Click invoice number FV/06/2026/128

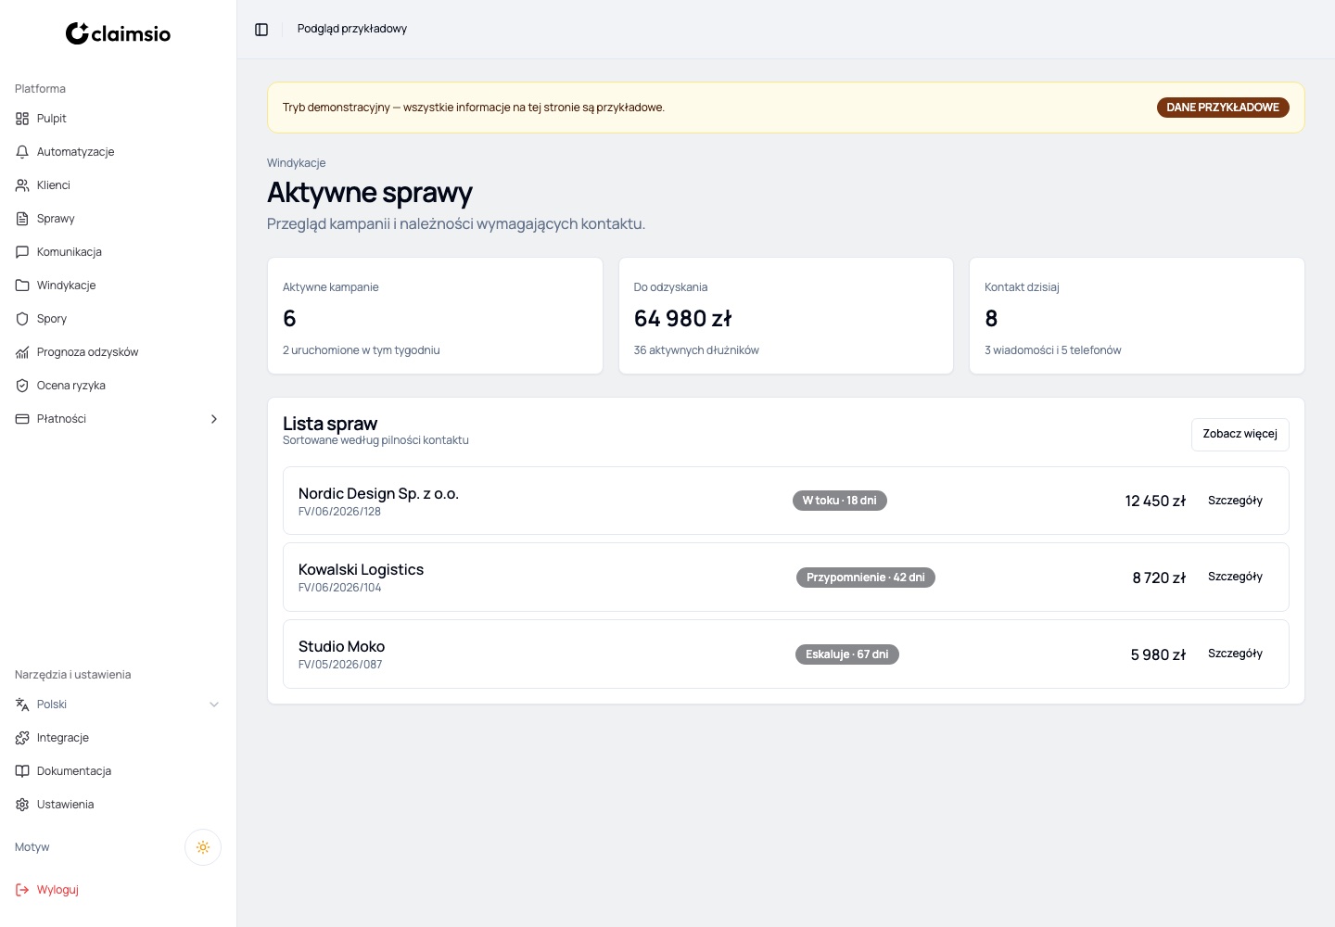[339, 512]
